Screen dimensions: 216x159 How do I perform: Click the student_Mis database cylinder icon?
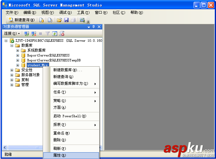(x=23, y=65)
